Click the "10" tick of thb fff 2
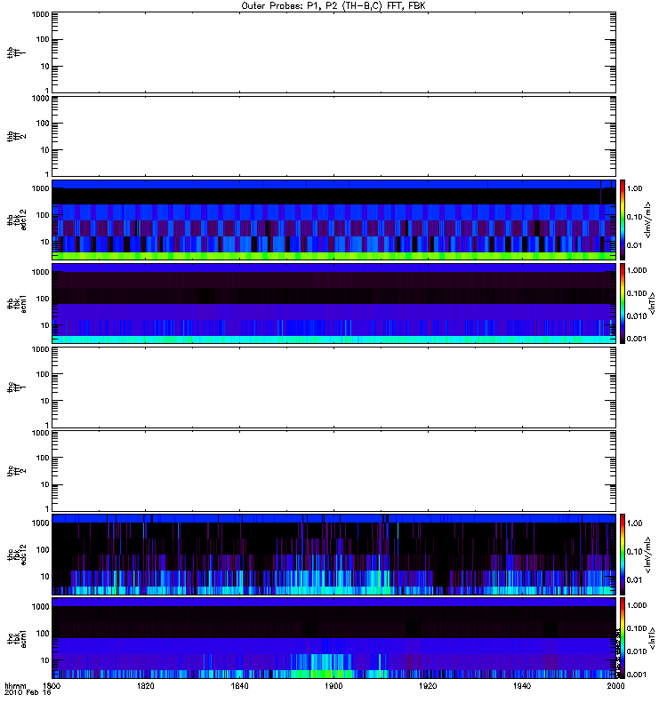The width and height of the screenshot is (667, 711). (45, 150)
